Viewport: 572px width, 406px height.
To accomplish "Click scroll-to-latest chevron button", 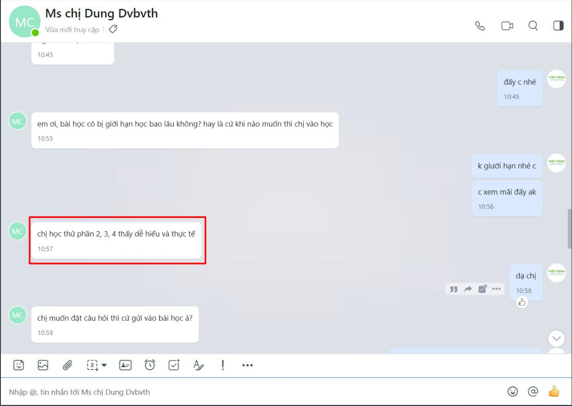I will [x=556, y=339].
